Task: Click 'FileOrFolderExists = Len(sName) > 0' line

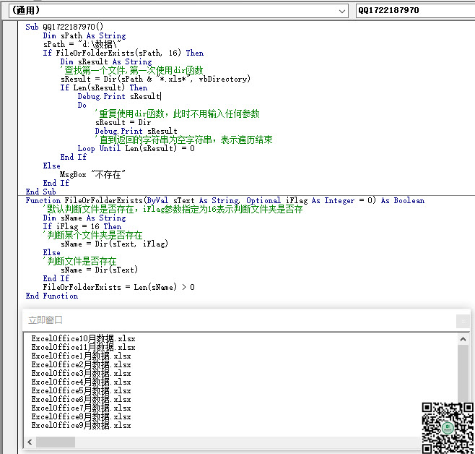Action: click(x=118, y=287)
